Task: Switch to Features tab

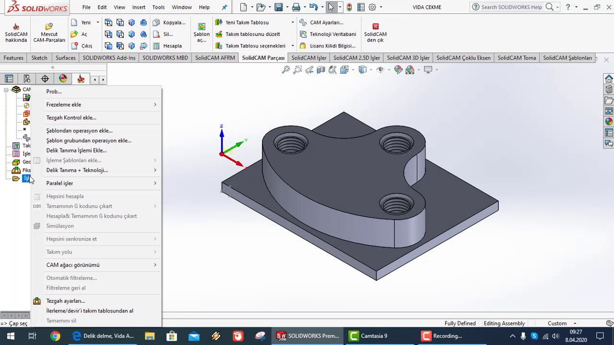Action: (13, 58)
